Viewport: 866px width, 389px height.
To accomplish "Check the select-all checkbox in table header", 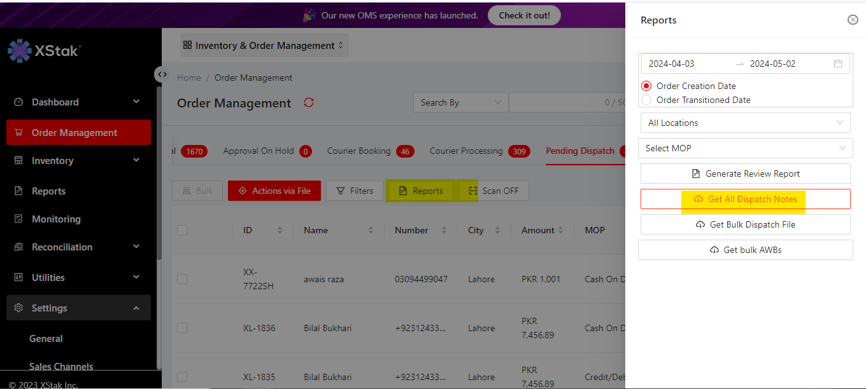I will pyautogui.click(x=182, y=230).
